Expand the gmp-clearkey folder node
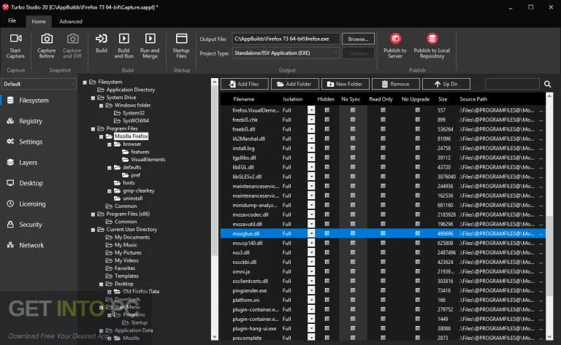The width and height of the screenshot is (561, 345). (109, 191)
